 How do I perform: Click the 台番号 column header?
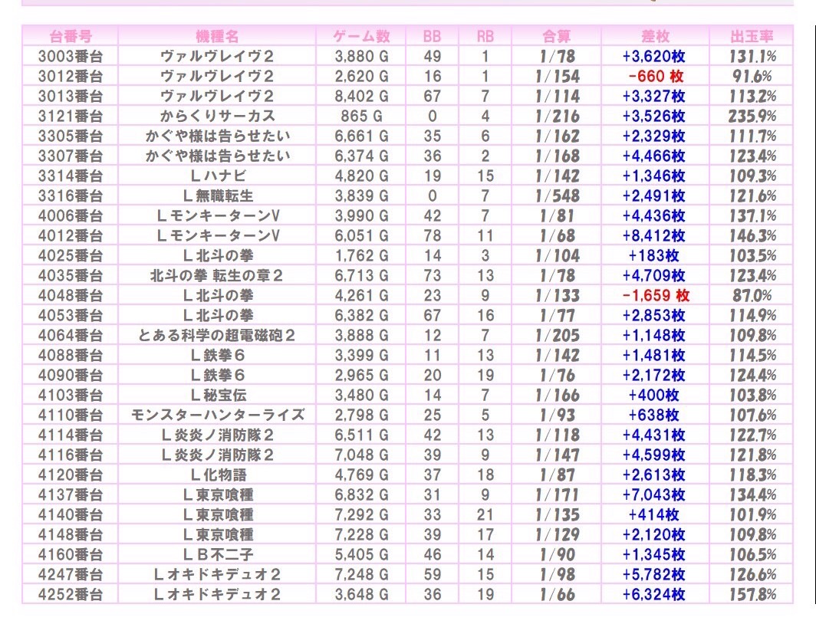tap(71, 36)
